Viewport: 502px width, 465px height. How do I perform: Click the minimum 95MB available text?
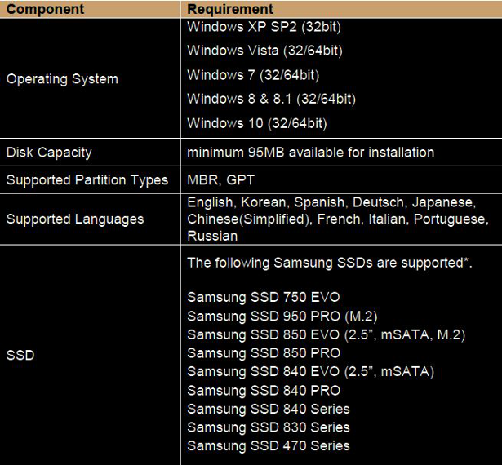[x=310, y=153]
